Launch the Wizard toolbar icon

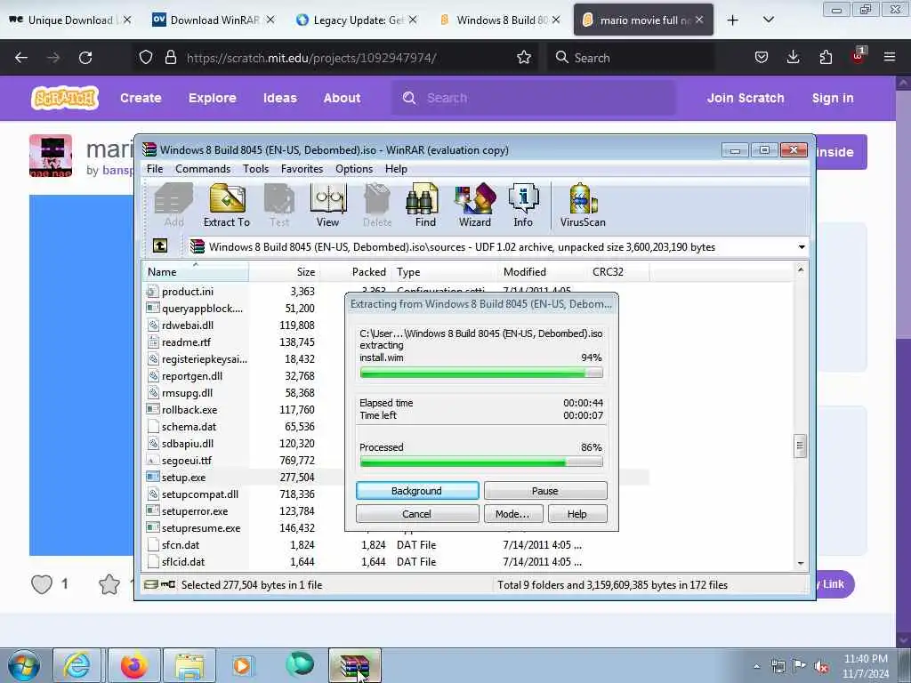tap(475, 205)
